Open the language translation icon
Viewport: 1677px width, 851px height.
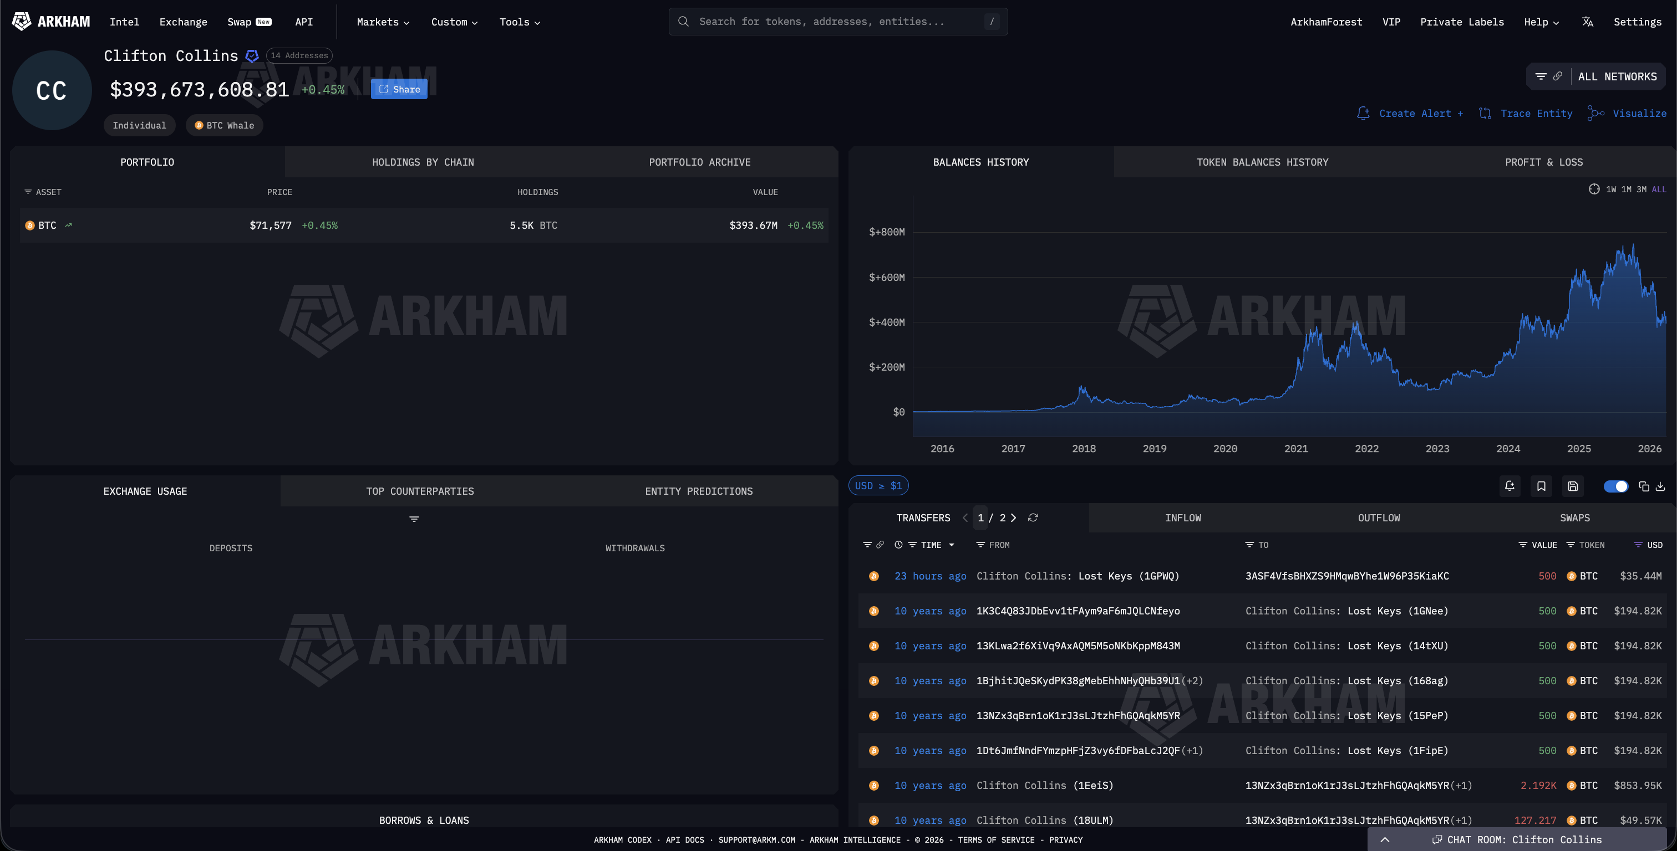(x=1587, y=22)
